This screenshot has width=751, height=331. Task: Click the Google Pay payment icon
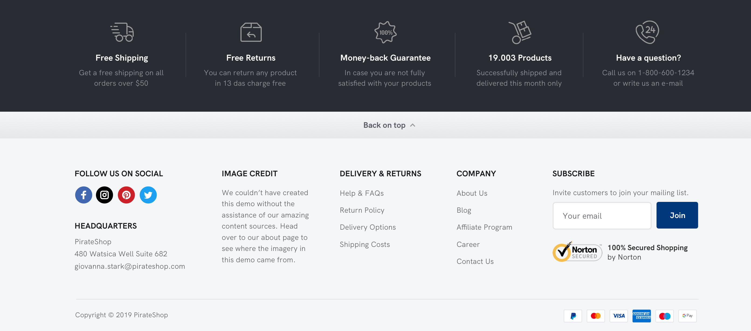pyautogui.click(x=687, y=316)
